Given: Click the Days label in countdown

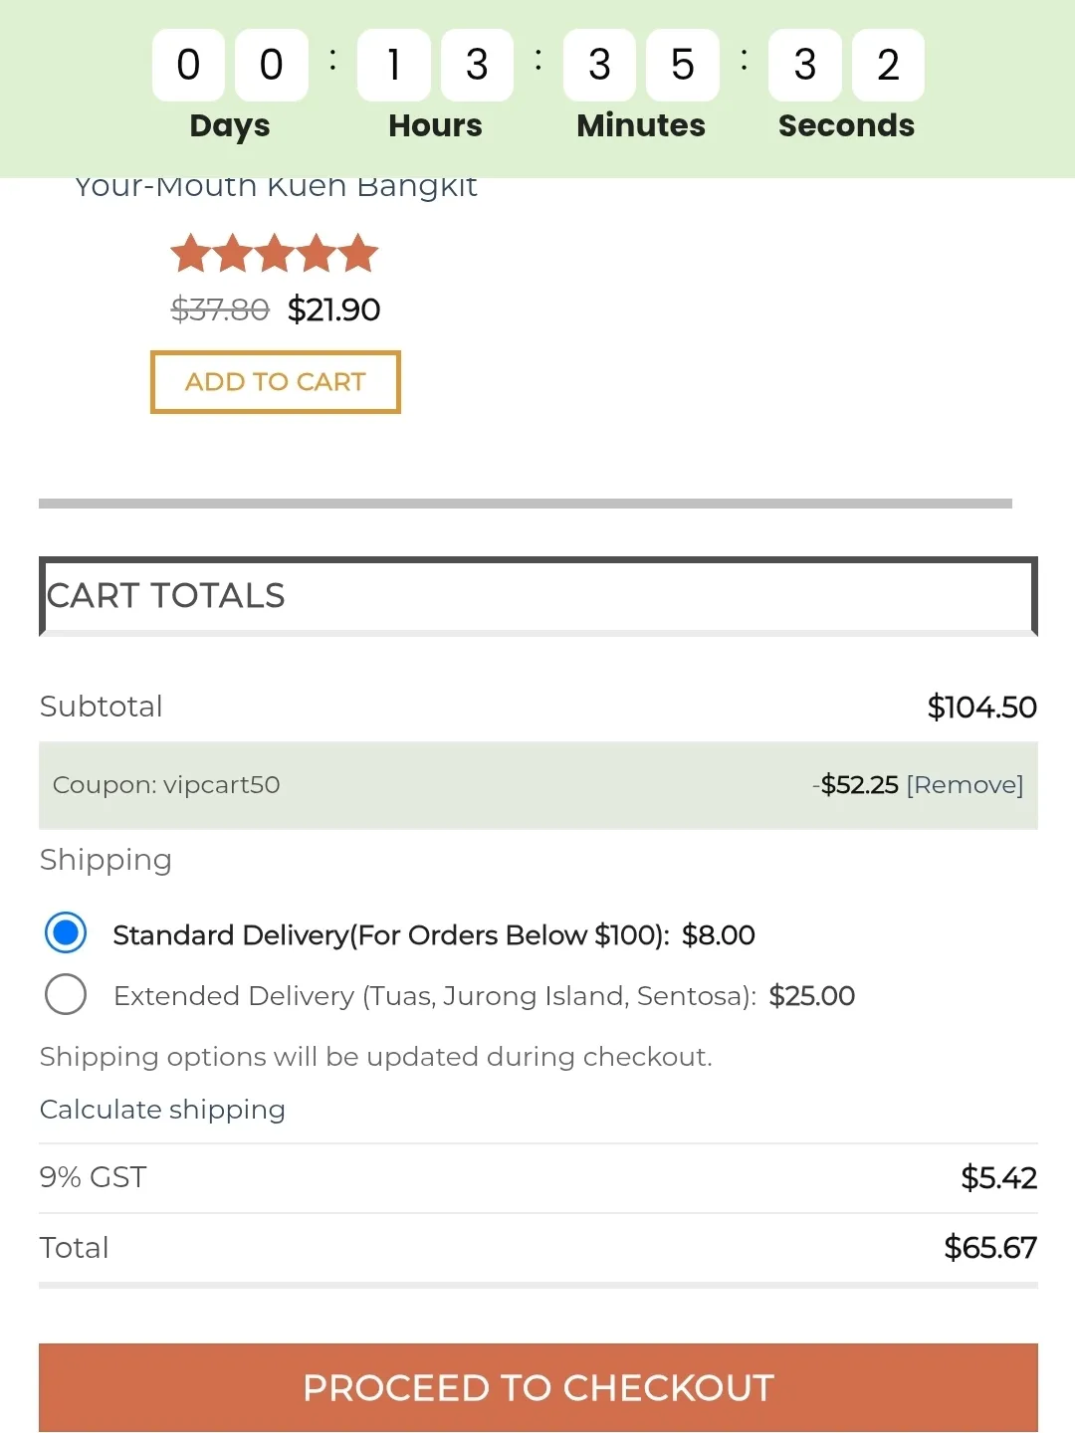Looking at the screenshot, I should (230, 125).
